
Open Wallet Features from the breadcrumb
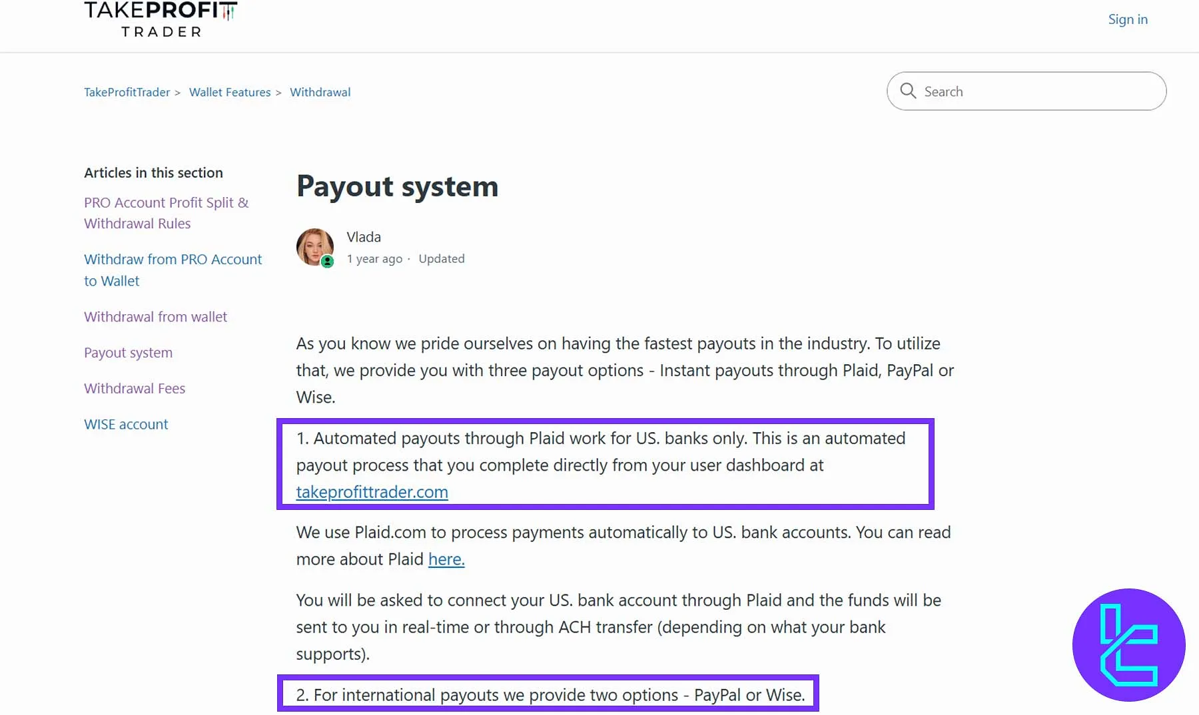click(x=229, y=92)
